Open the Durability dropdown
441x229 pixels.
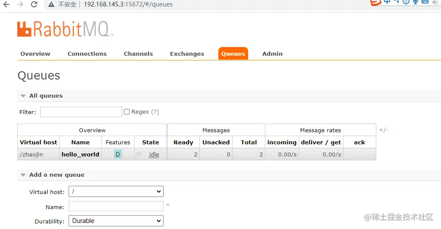click(116, 221)
